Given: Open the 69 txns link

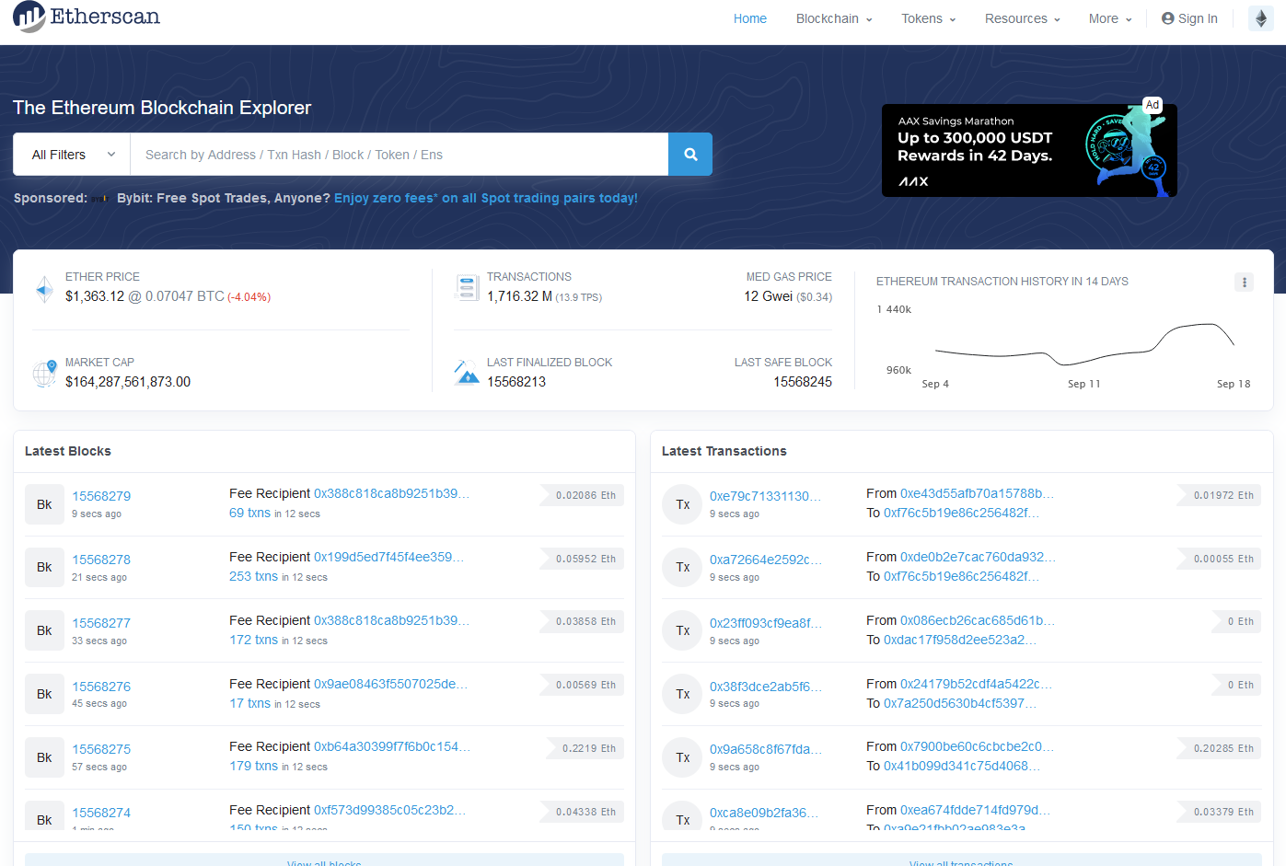Looking at the screenshot, I should 249,513.
